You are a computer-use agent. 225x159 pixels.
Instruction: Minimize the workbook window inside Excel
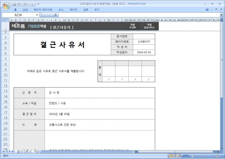(x=211, y=10)
